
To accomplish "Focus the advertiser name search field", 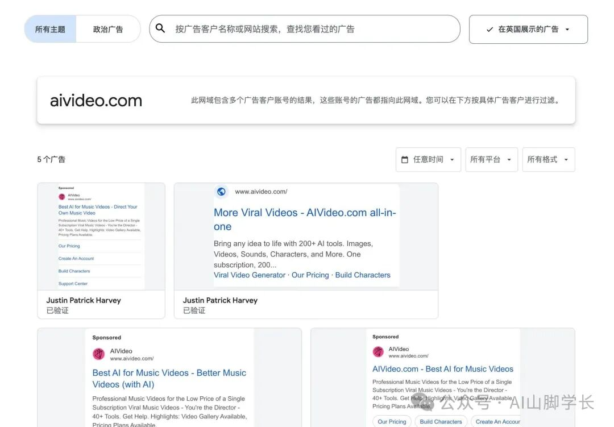I will click(305, 29).
